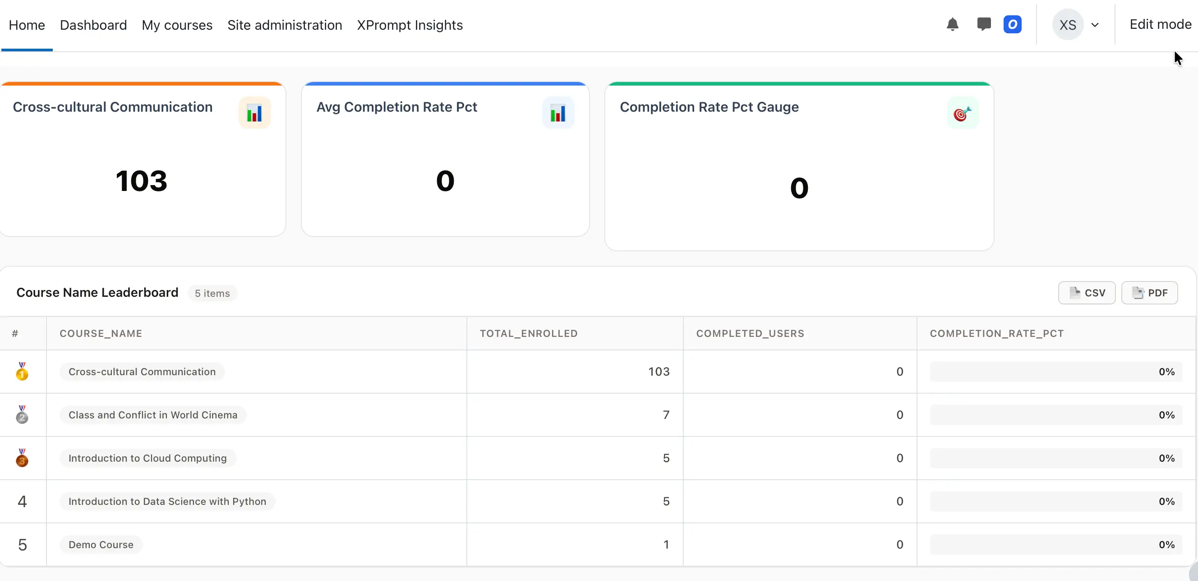Click the bar chart icon on Cross-cultural Communication card
Viewport: 1198px width, 581px height.
coord(254,113)
